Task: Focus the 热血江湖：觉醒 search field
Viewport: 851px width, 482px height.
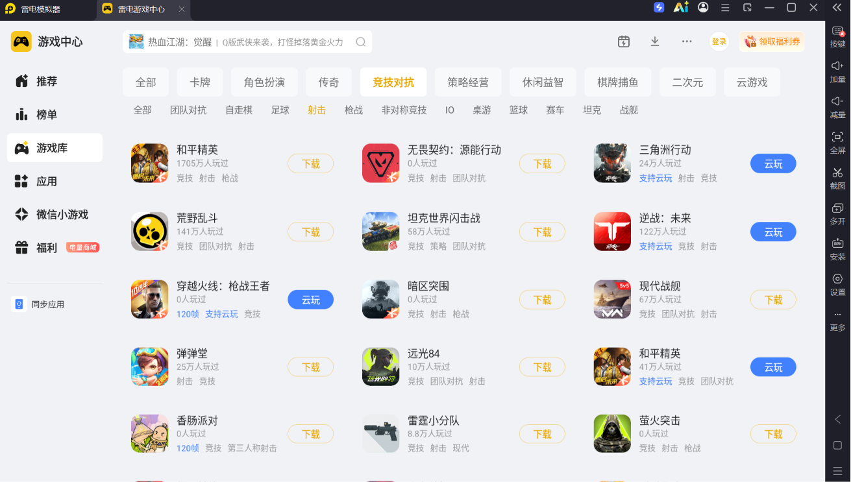Action: (247, 42)
